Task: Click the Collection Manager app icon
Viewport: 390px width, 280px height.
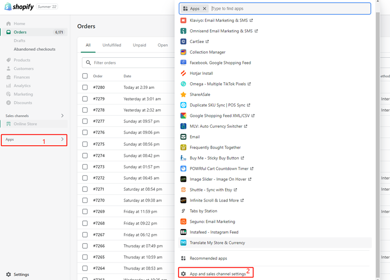Action: pos(183,52)
